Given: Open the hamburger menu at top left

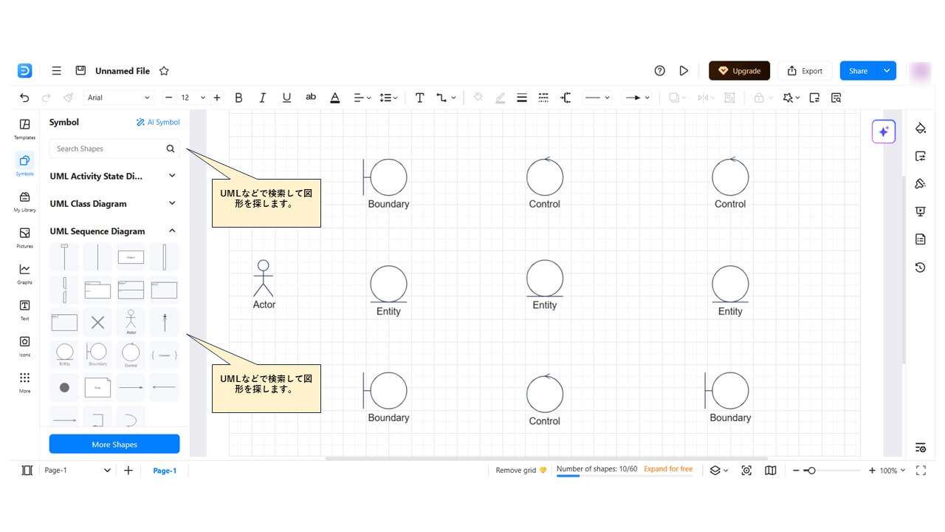Looking at the screenshot, I should pyautogui.click(x=56, y=70).
